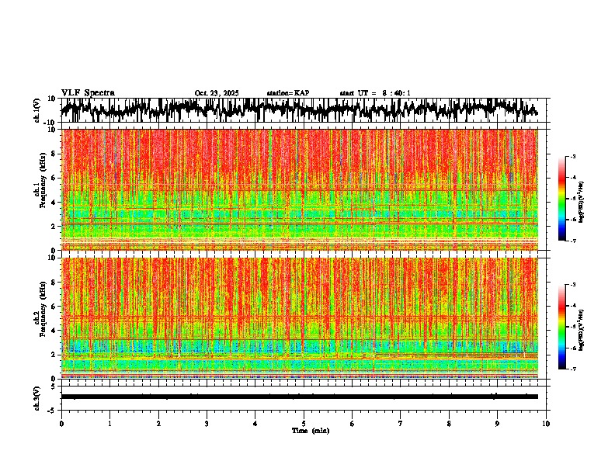This screenshot has height=475, width=615.
Task: Click the ch.1 voltage waveform trace
Action: click(300, 109)
